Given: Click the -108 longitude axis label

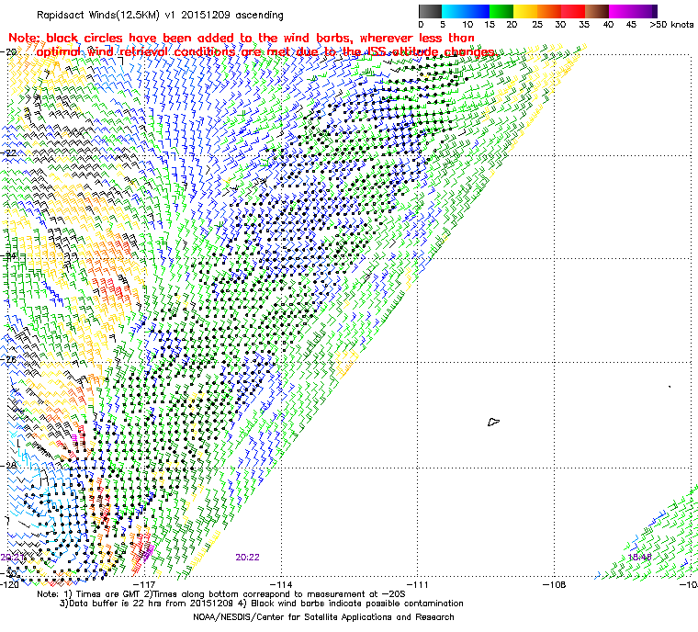Looking at the screenshot, I should (554, 584).
